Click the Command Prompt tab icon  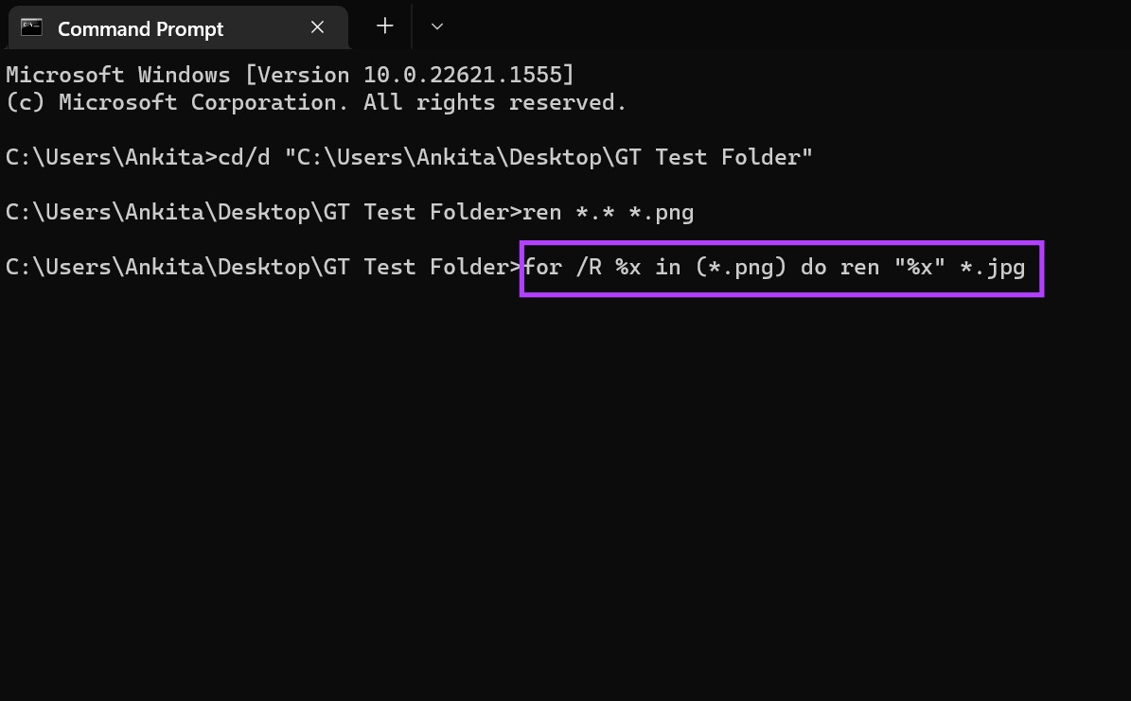tap(31, 28)
